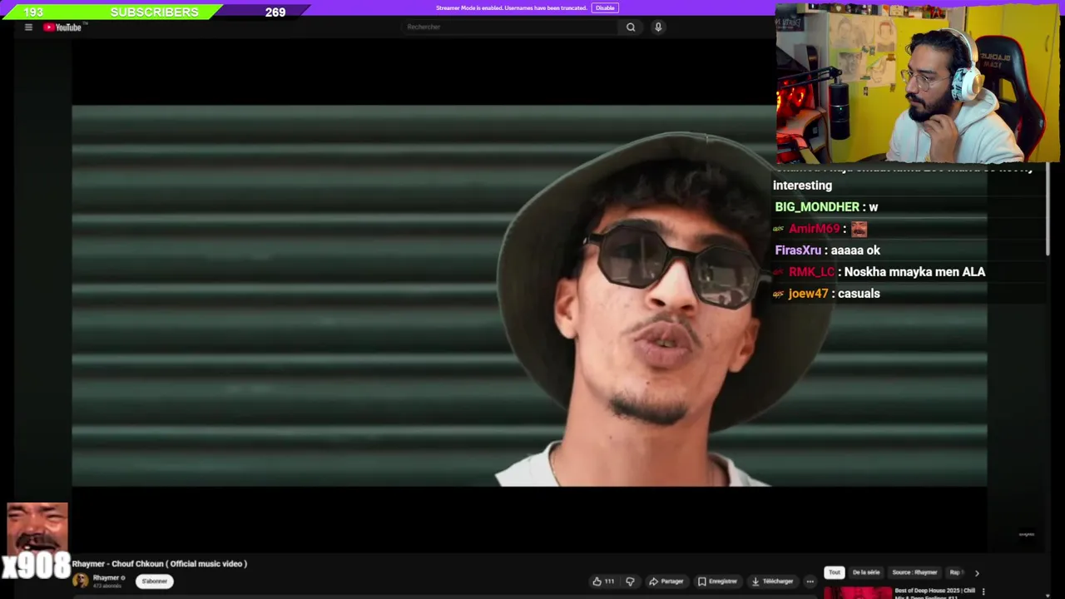Start voice search with the microphone icon
This screenshot has height=599, width=1065.
point(658,27)
